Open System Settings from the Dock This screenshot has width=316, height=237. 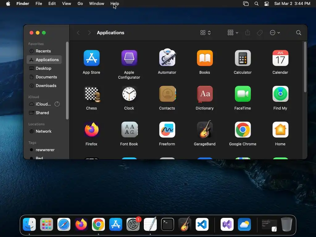[133, 224]
